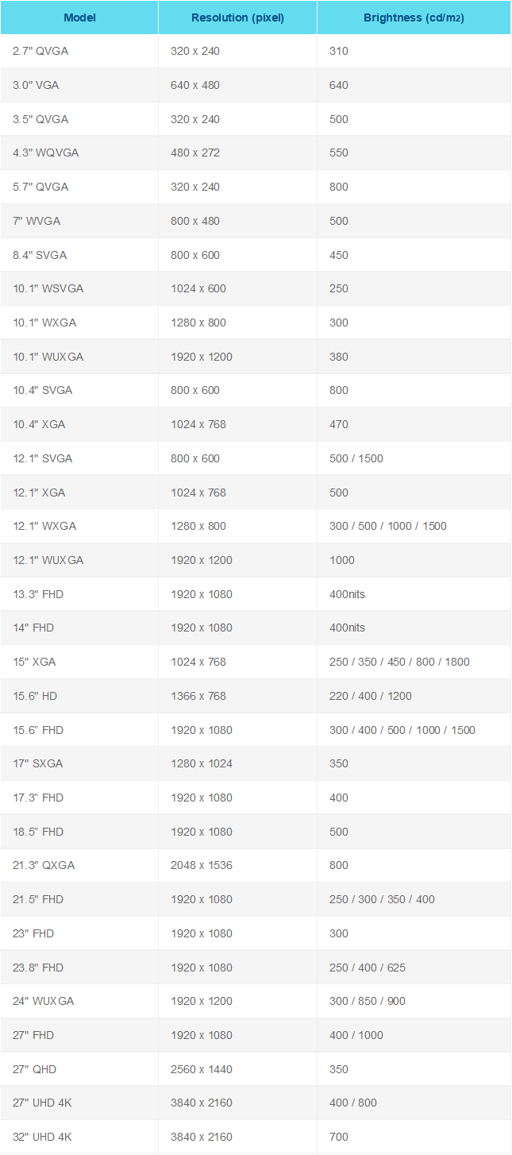Viewport: 512px width, 1155px height.
Task: Select the 2560 x 1440 resolution cell
Action: pyautogui.click(x=237, y=1069)
